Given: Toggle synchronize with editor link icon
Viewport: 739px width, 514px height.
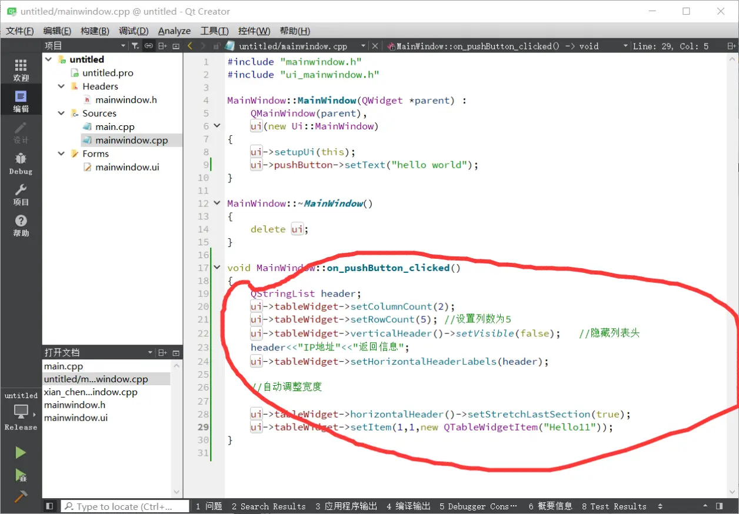Looking at the screenshot, I should pos(148,46).
